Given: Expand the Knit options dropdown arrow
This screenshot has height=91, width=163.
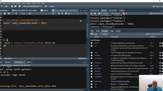Looking at the screenshot, I should 27,13.
